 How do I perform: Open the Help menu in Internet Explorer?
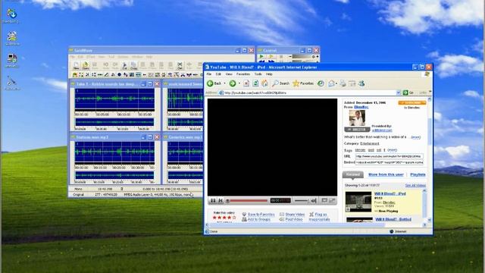pyautogui.click(x=269, y=74)
